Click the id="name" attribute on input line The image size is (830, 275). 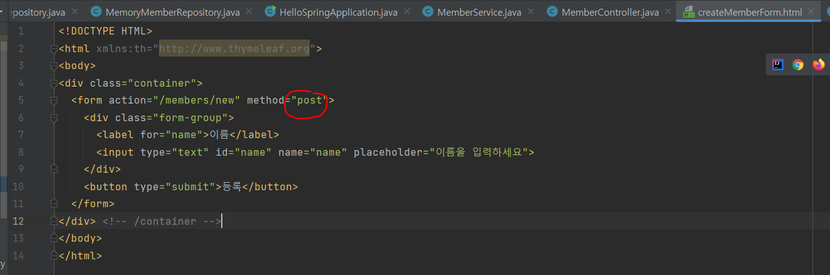tap(244, 152)
